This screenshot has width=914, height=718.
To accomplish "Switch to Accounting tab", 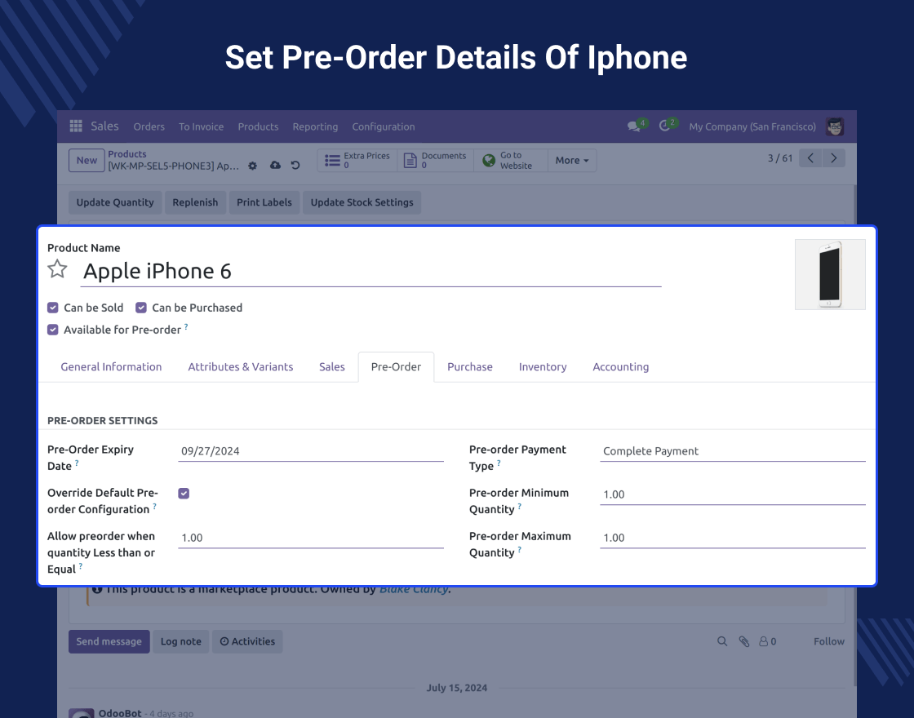I will pos(621,366).
